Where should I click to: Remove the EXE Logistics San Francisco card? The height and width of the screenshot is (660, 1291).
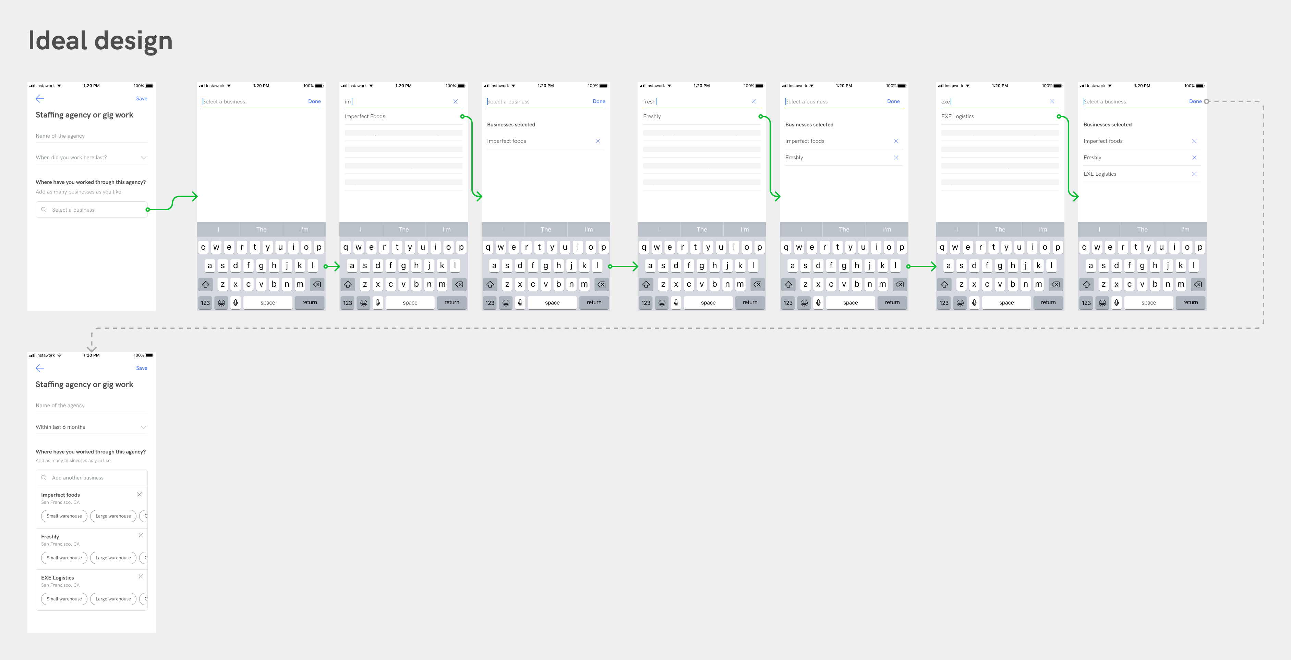(x=141, y=576)
